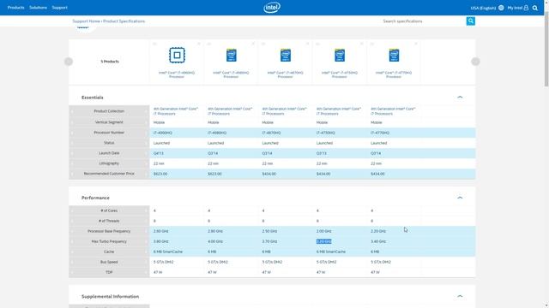Image resolution: width=549 pixels, height=308 pixels.
Task: Click the Max Turbo Frequency row label
Action: (109, 241)
